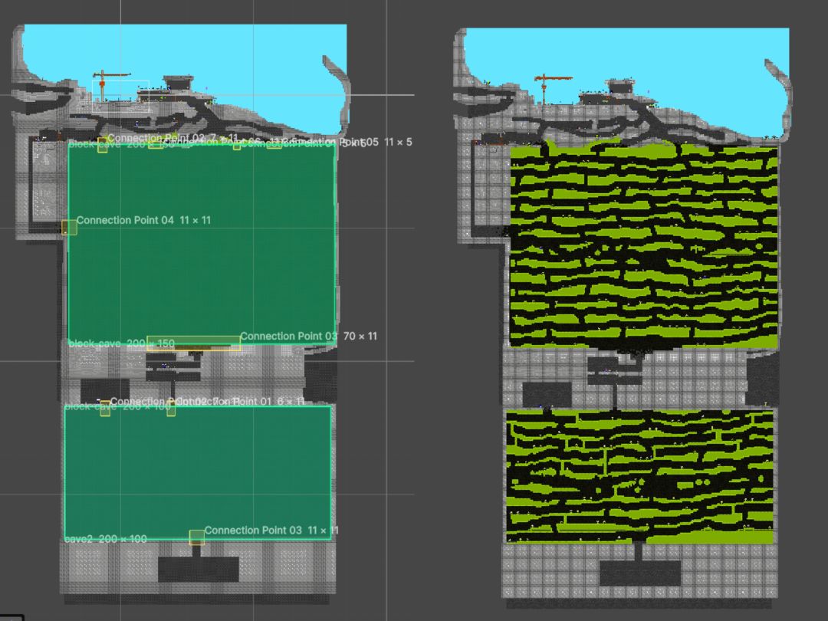
Task: Select the rooftop building in the left map
Action: pyautogui.click(x=178, y=83)
